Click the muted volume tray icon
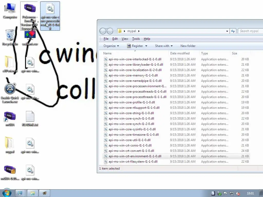This screenshot has width=263, height=197. [x=238, y=193]
